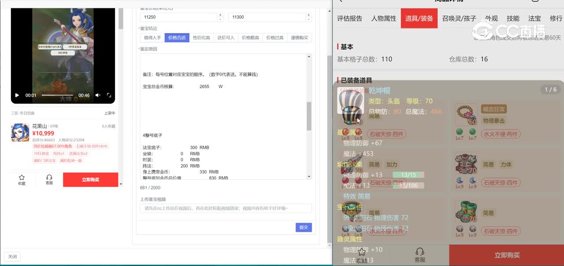Image resolution: width=564 pixels, height=266 pixels.
Task: Switch to the 评估报告 tab
Action: pos(349,18)
